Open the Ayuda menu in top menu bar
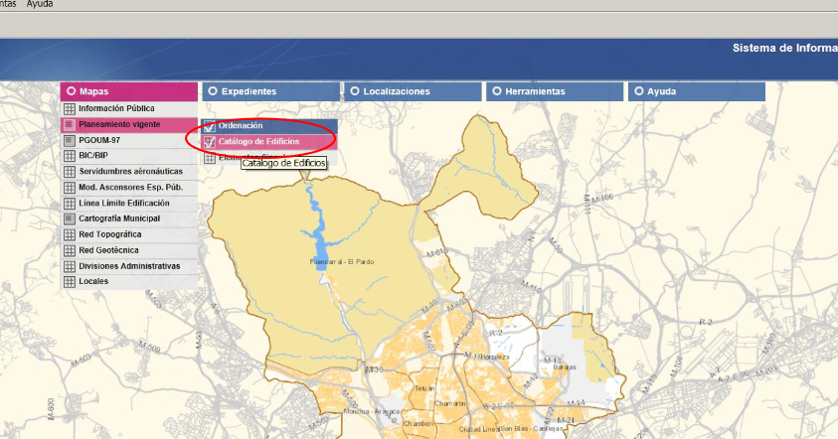 40,5
